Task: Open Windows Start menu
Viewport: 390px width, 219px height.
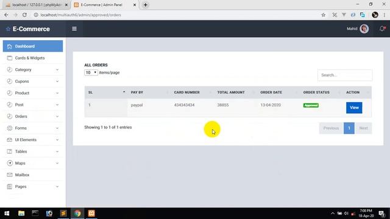Action: [x=7, y=214]
